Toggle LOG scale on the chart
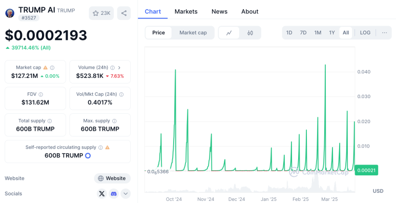396x203 pixels. 365,33
